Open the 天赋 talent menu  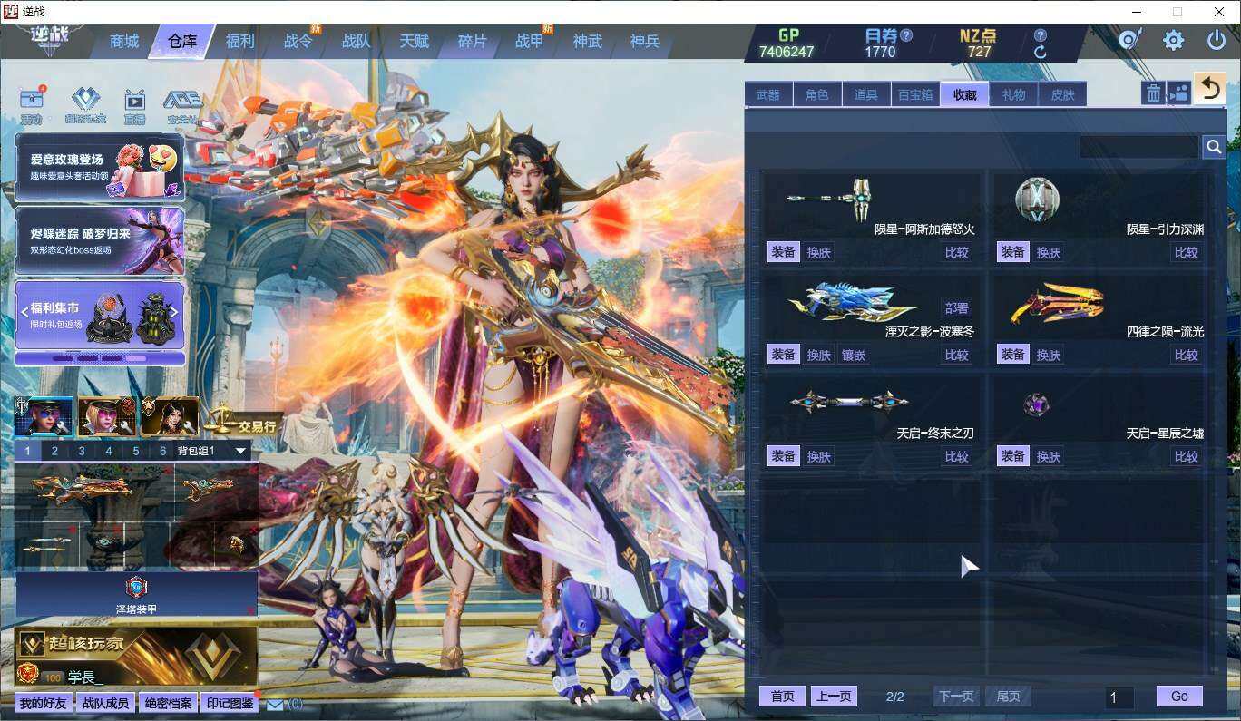click(415, 42)
